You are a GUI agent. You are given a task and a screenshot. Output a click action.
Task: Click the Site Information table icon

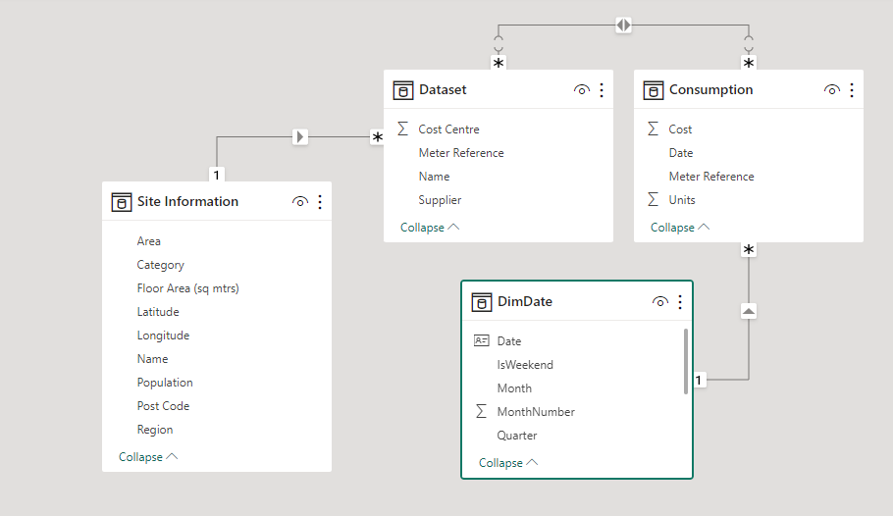[x=122, y=202]
